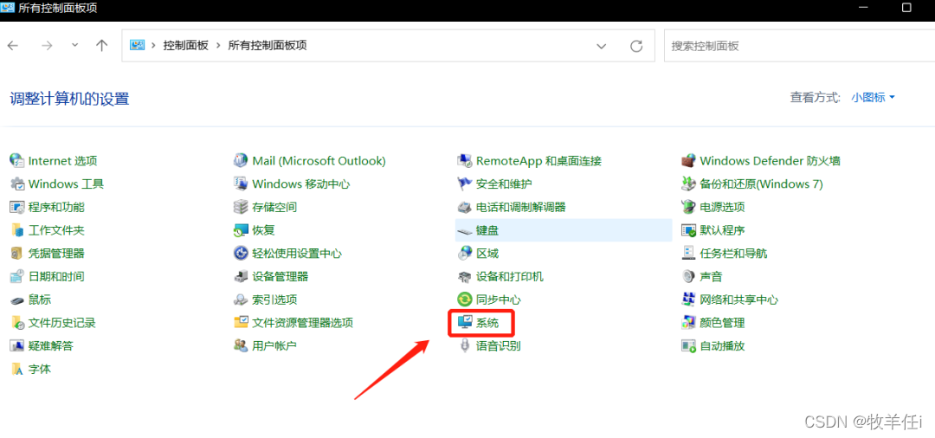
Task: Open the 电源选项 text link
Action: 722,208
